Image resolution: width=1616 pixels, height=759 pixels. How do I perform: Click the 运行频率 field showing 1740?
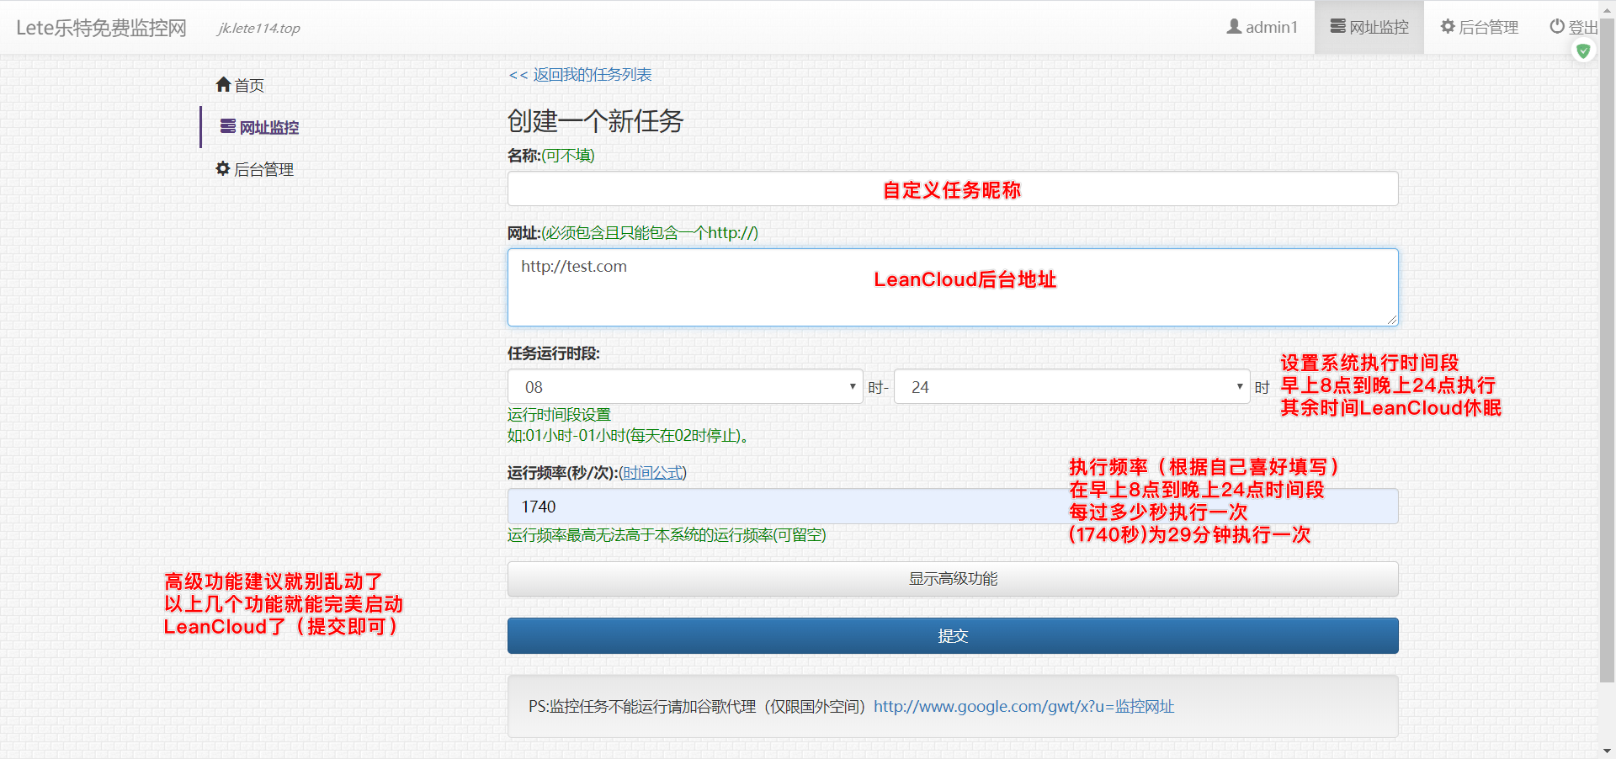(x=783, y=507)
